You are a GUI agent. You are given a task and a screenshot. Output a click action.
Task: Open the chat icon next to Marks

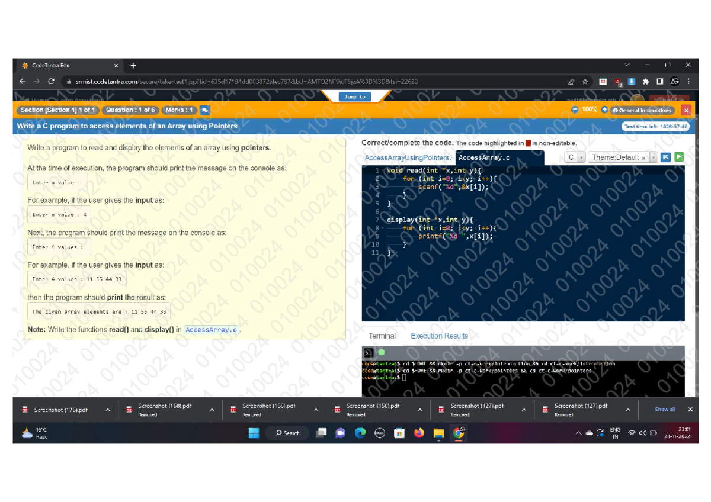tap(205, 110)
